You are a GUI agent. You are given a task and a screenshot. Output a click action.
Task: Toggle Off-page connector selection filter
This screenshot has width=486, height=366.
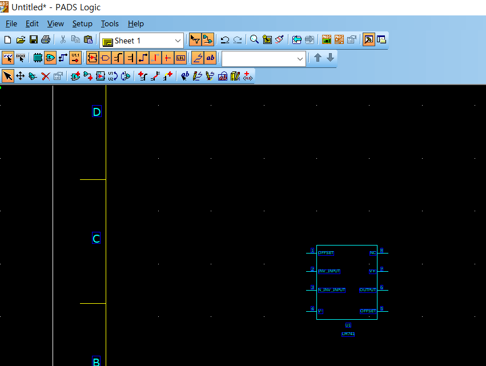pos(105,58)
